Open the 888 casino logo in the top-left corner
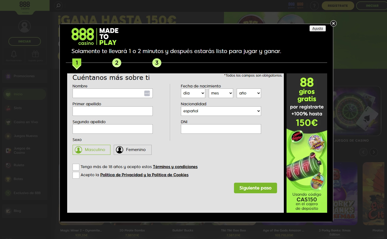The height and width of the screenshot is (239, 387). [25, 6]
